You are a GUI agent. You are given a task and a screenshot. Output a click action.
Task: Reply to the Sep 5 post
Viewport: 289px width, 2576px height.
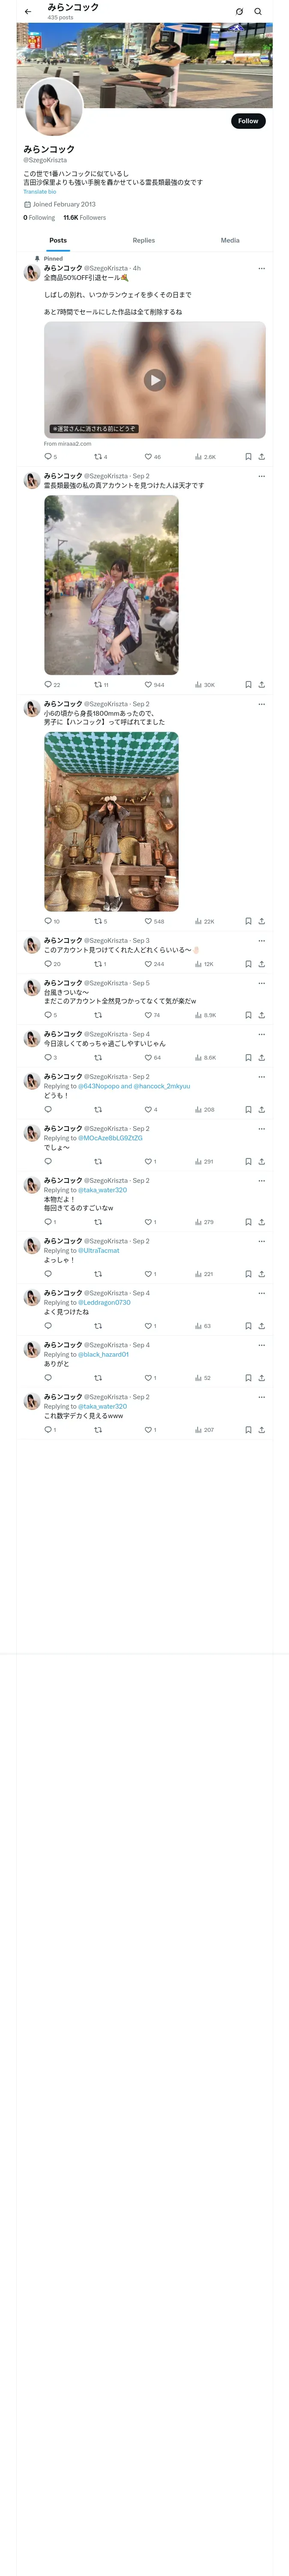tap(48, 1015)
